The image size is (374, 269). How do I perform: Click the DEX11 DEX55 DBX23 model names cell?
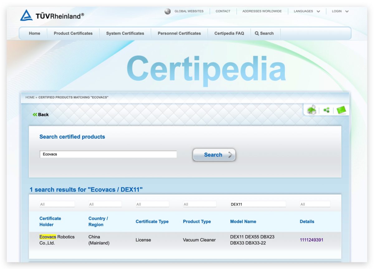point(252,240)
